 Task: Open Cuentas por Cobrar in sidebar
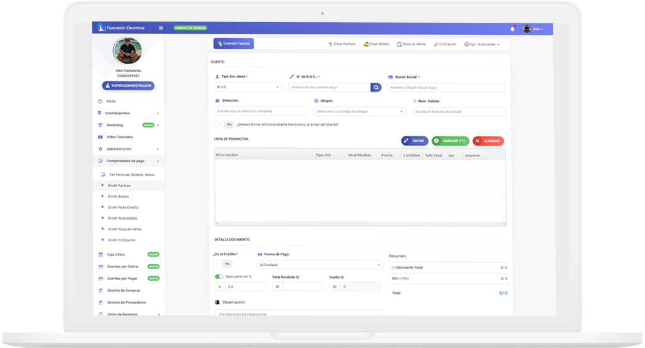(x=122, y=266)
